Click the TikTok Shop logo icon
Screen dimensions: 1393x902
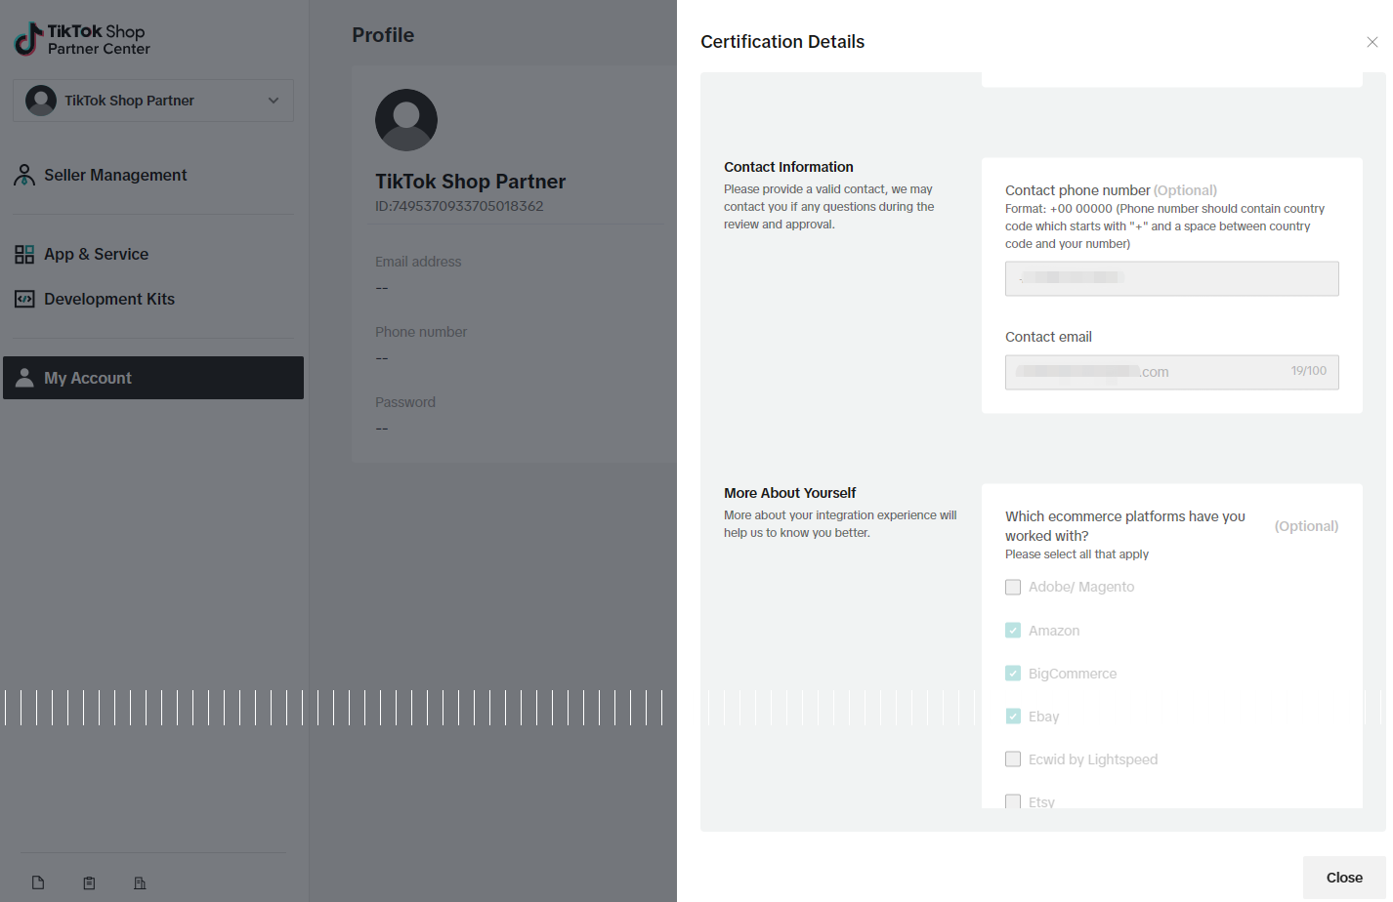coord(28,39)
